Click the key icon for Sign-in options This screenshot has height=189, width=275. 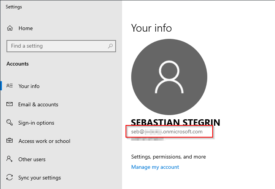click(10, 123)
